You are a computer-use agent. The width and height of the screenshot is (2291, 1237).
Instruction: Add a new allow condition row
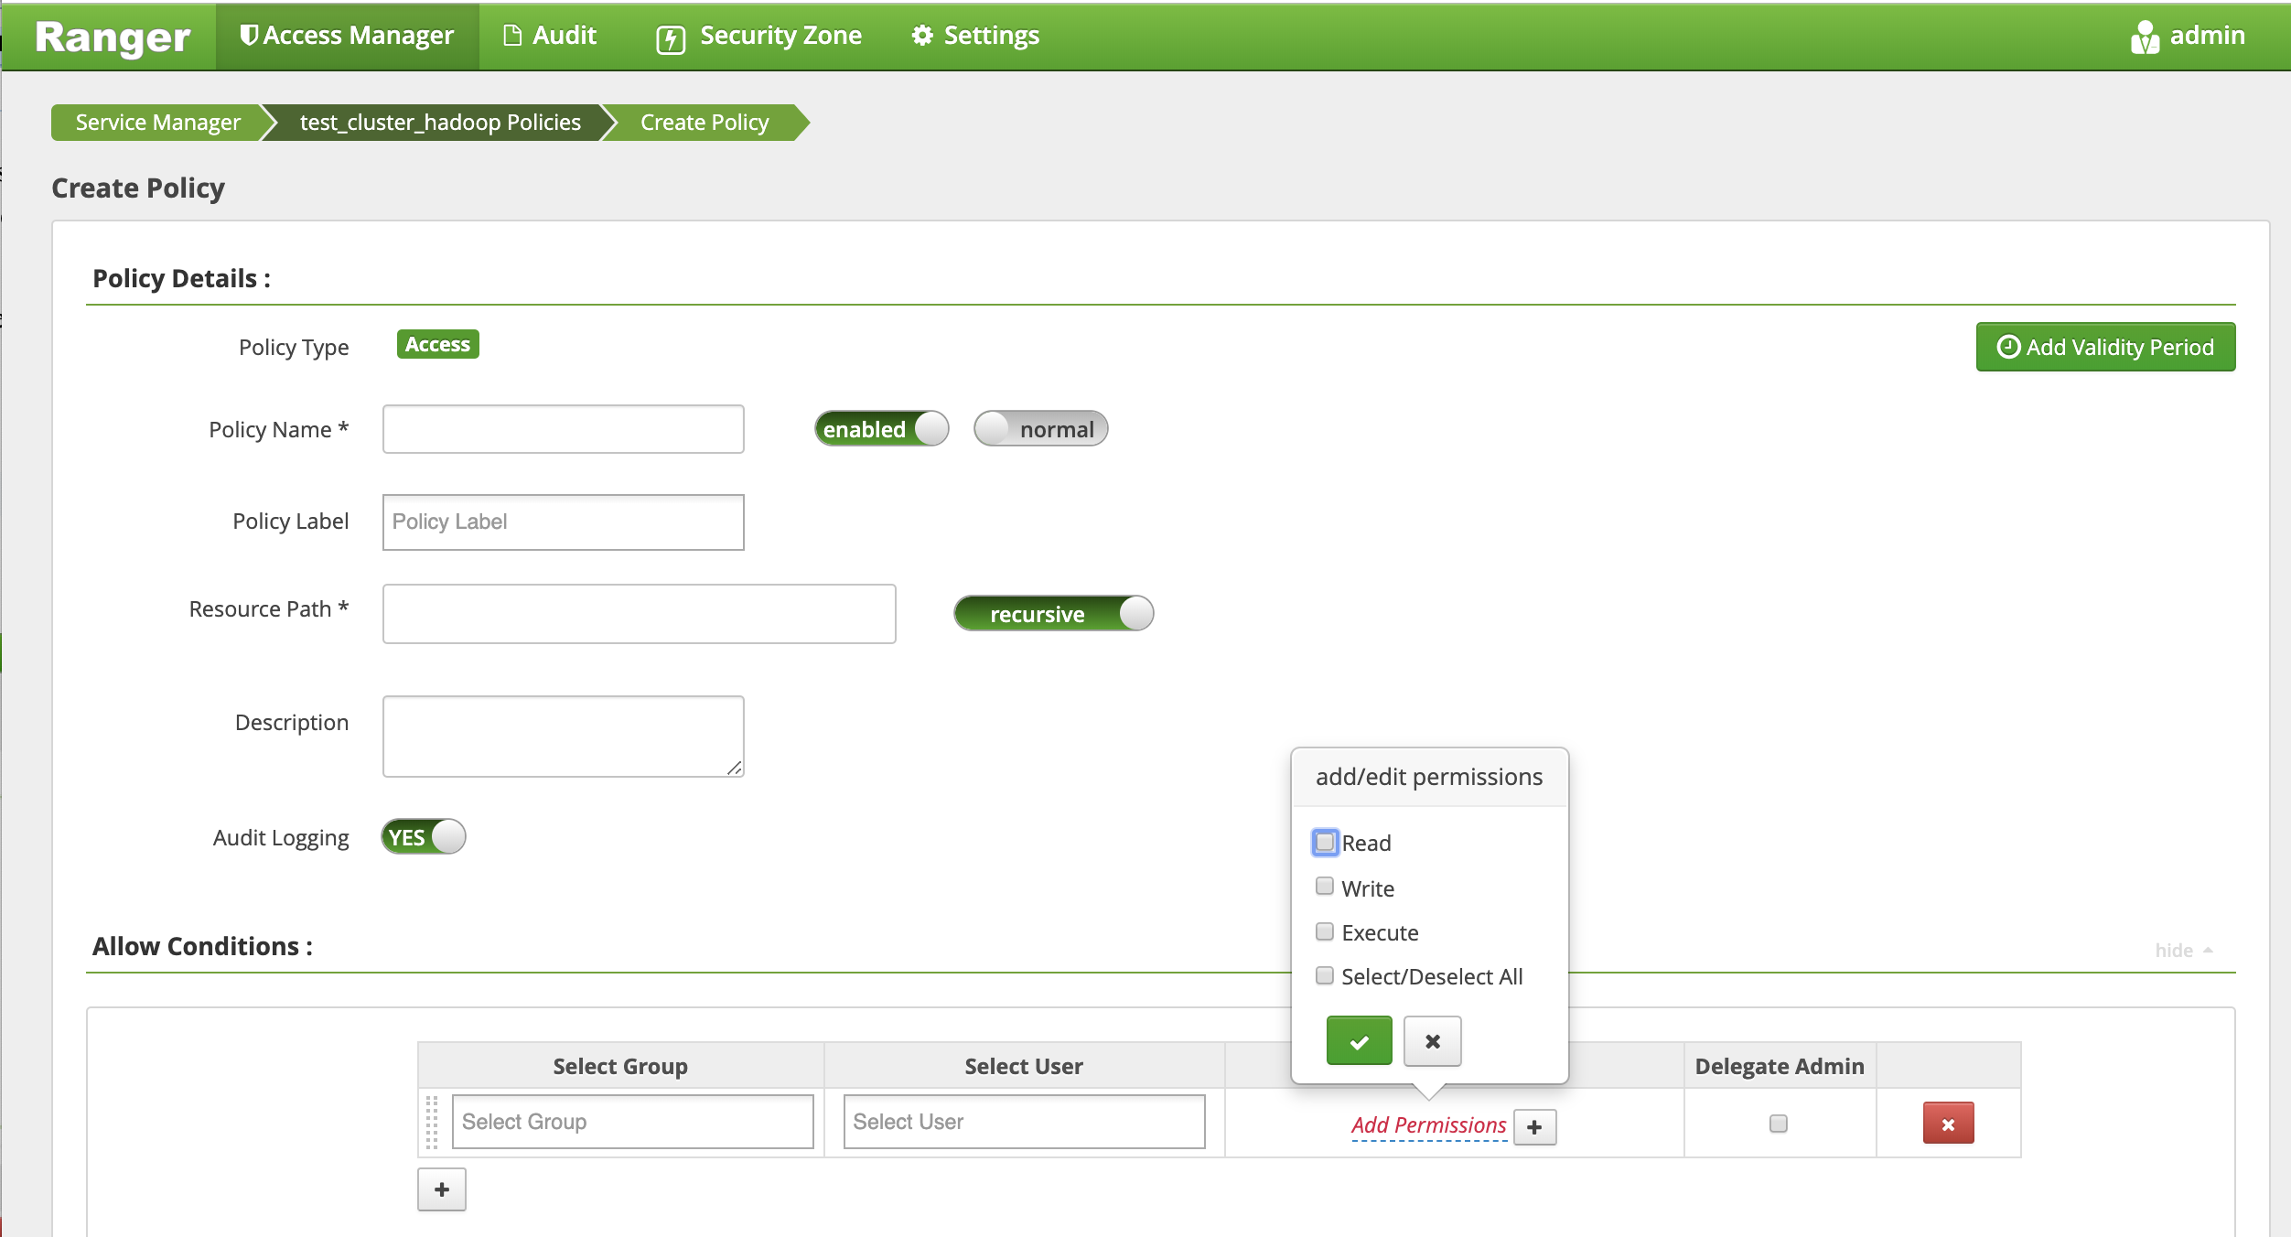pyautogui.click(x=442, y=1189)
